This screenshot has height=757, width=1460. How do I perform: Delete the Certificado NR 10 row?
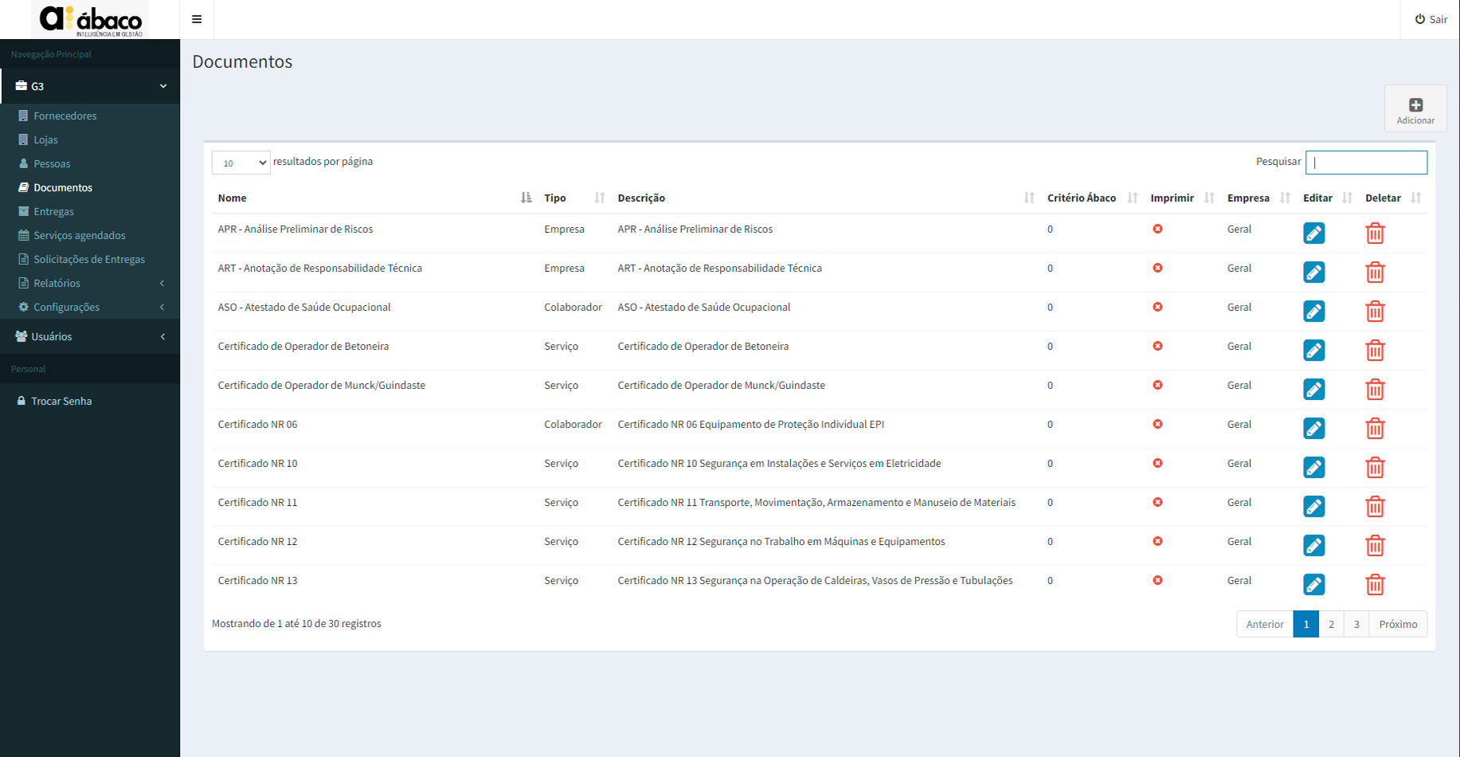click(1375, 468)
